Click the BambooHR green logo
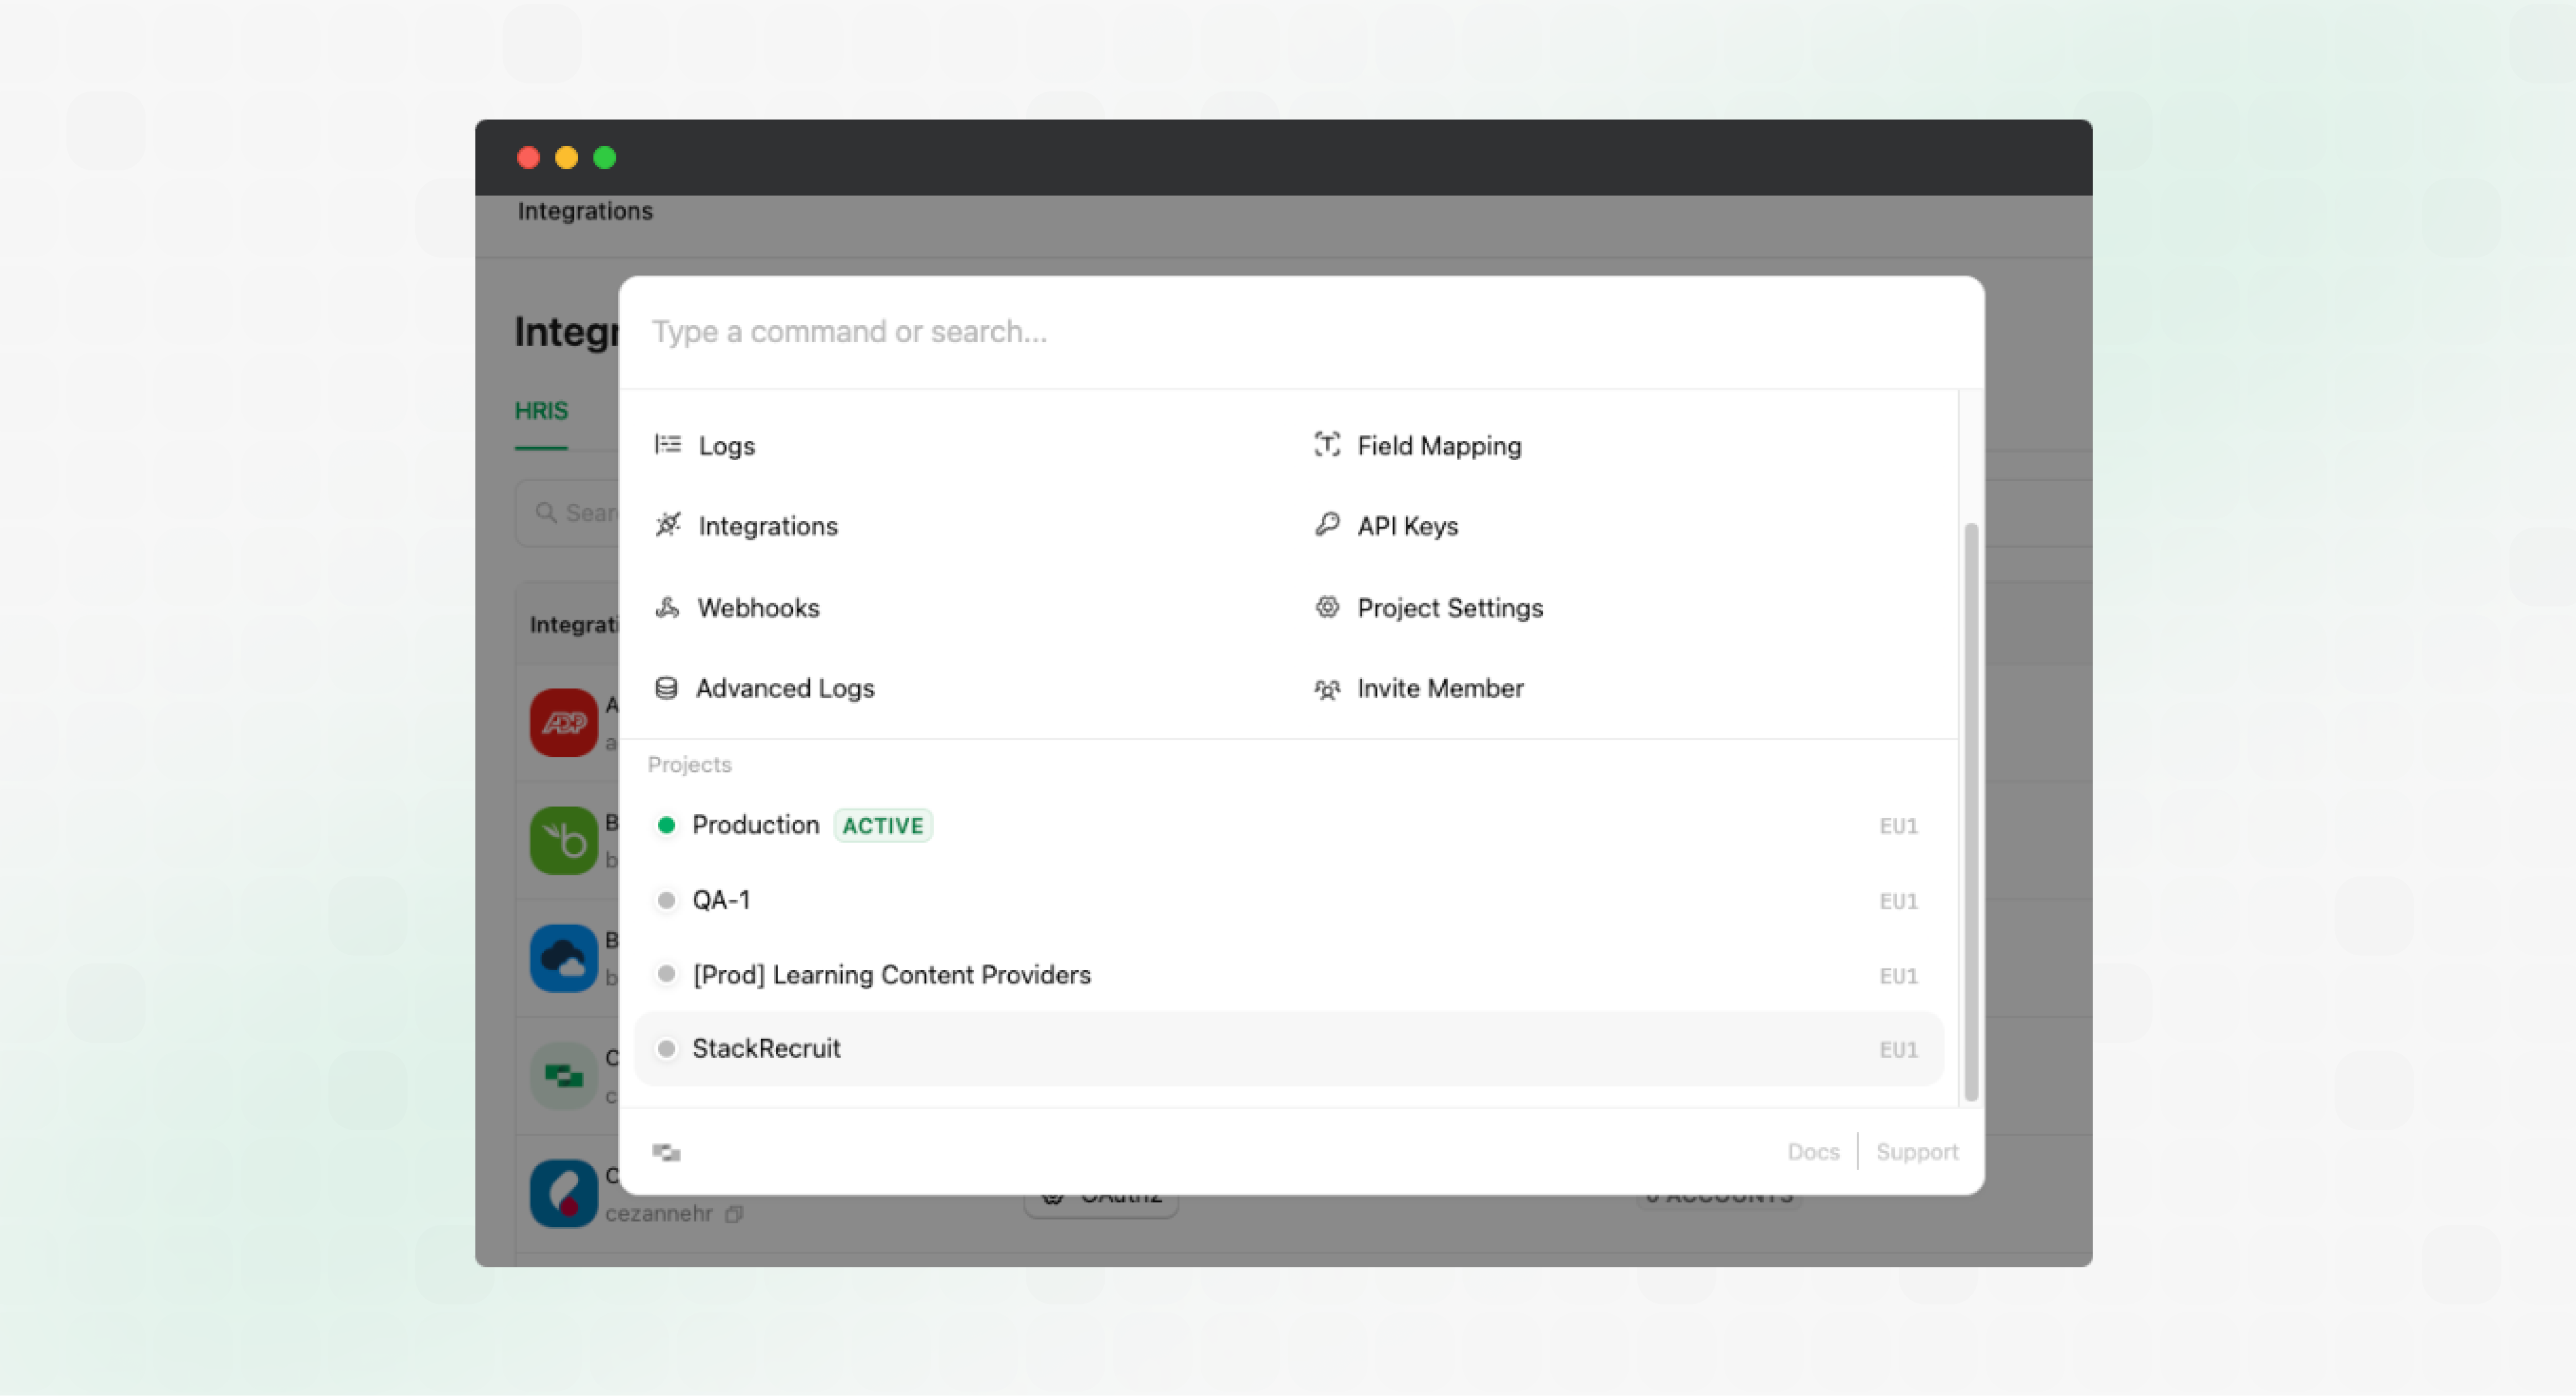 (564, 840)
